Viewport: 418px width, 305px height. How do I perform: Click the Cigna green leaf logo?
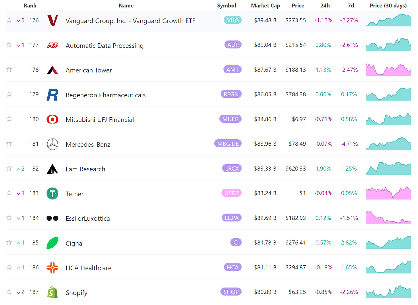(53, 243)
